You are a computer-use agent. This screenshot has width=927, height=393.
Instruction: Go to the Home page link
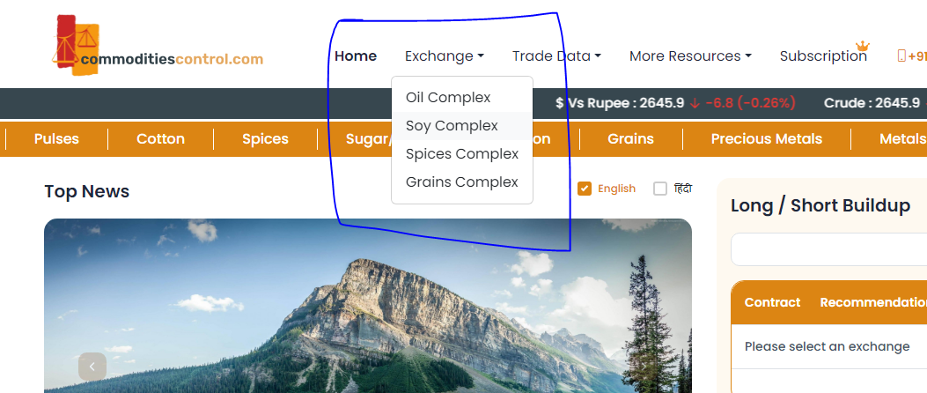click(x=356, y=56)
